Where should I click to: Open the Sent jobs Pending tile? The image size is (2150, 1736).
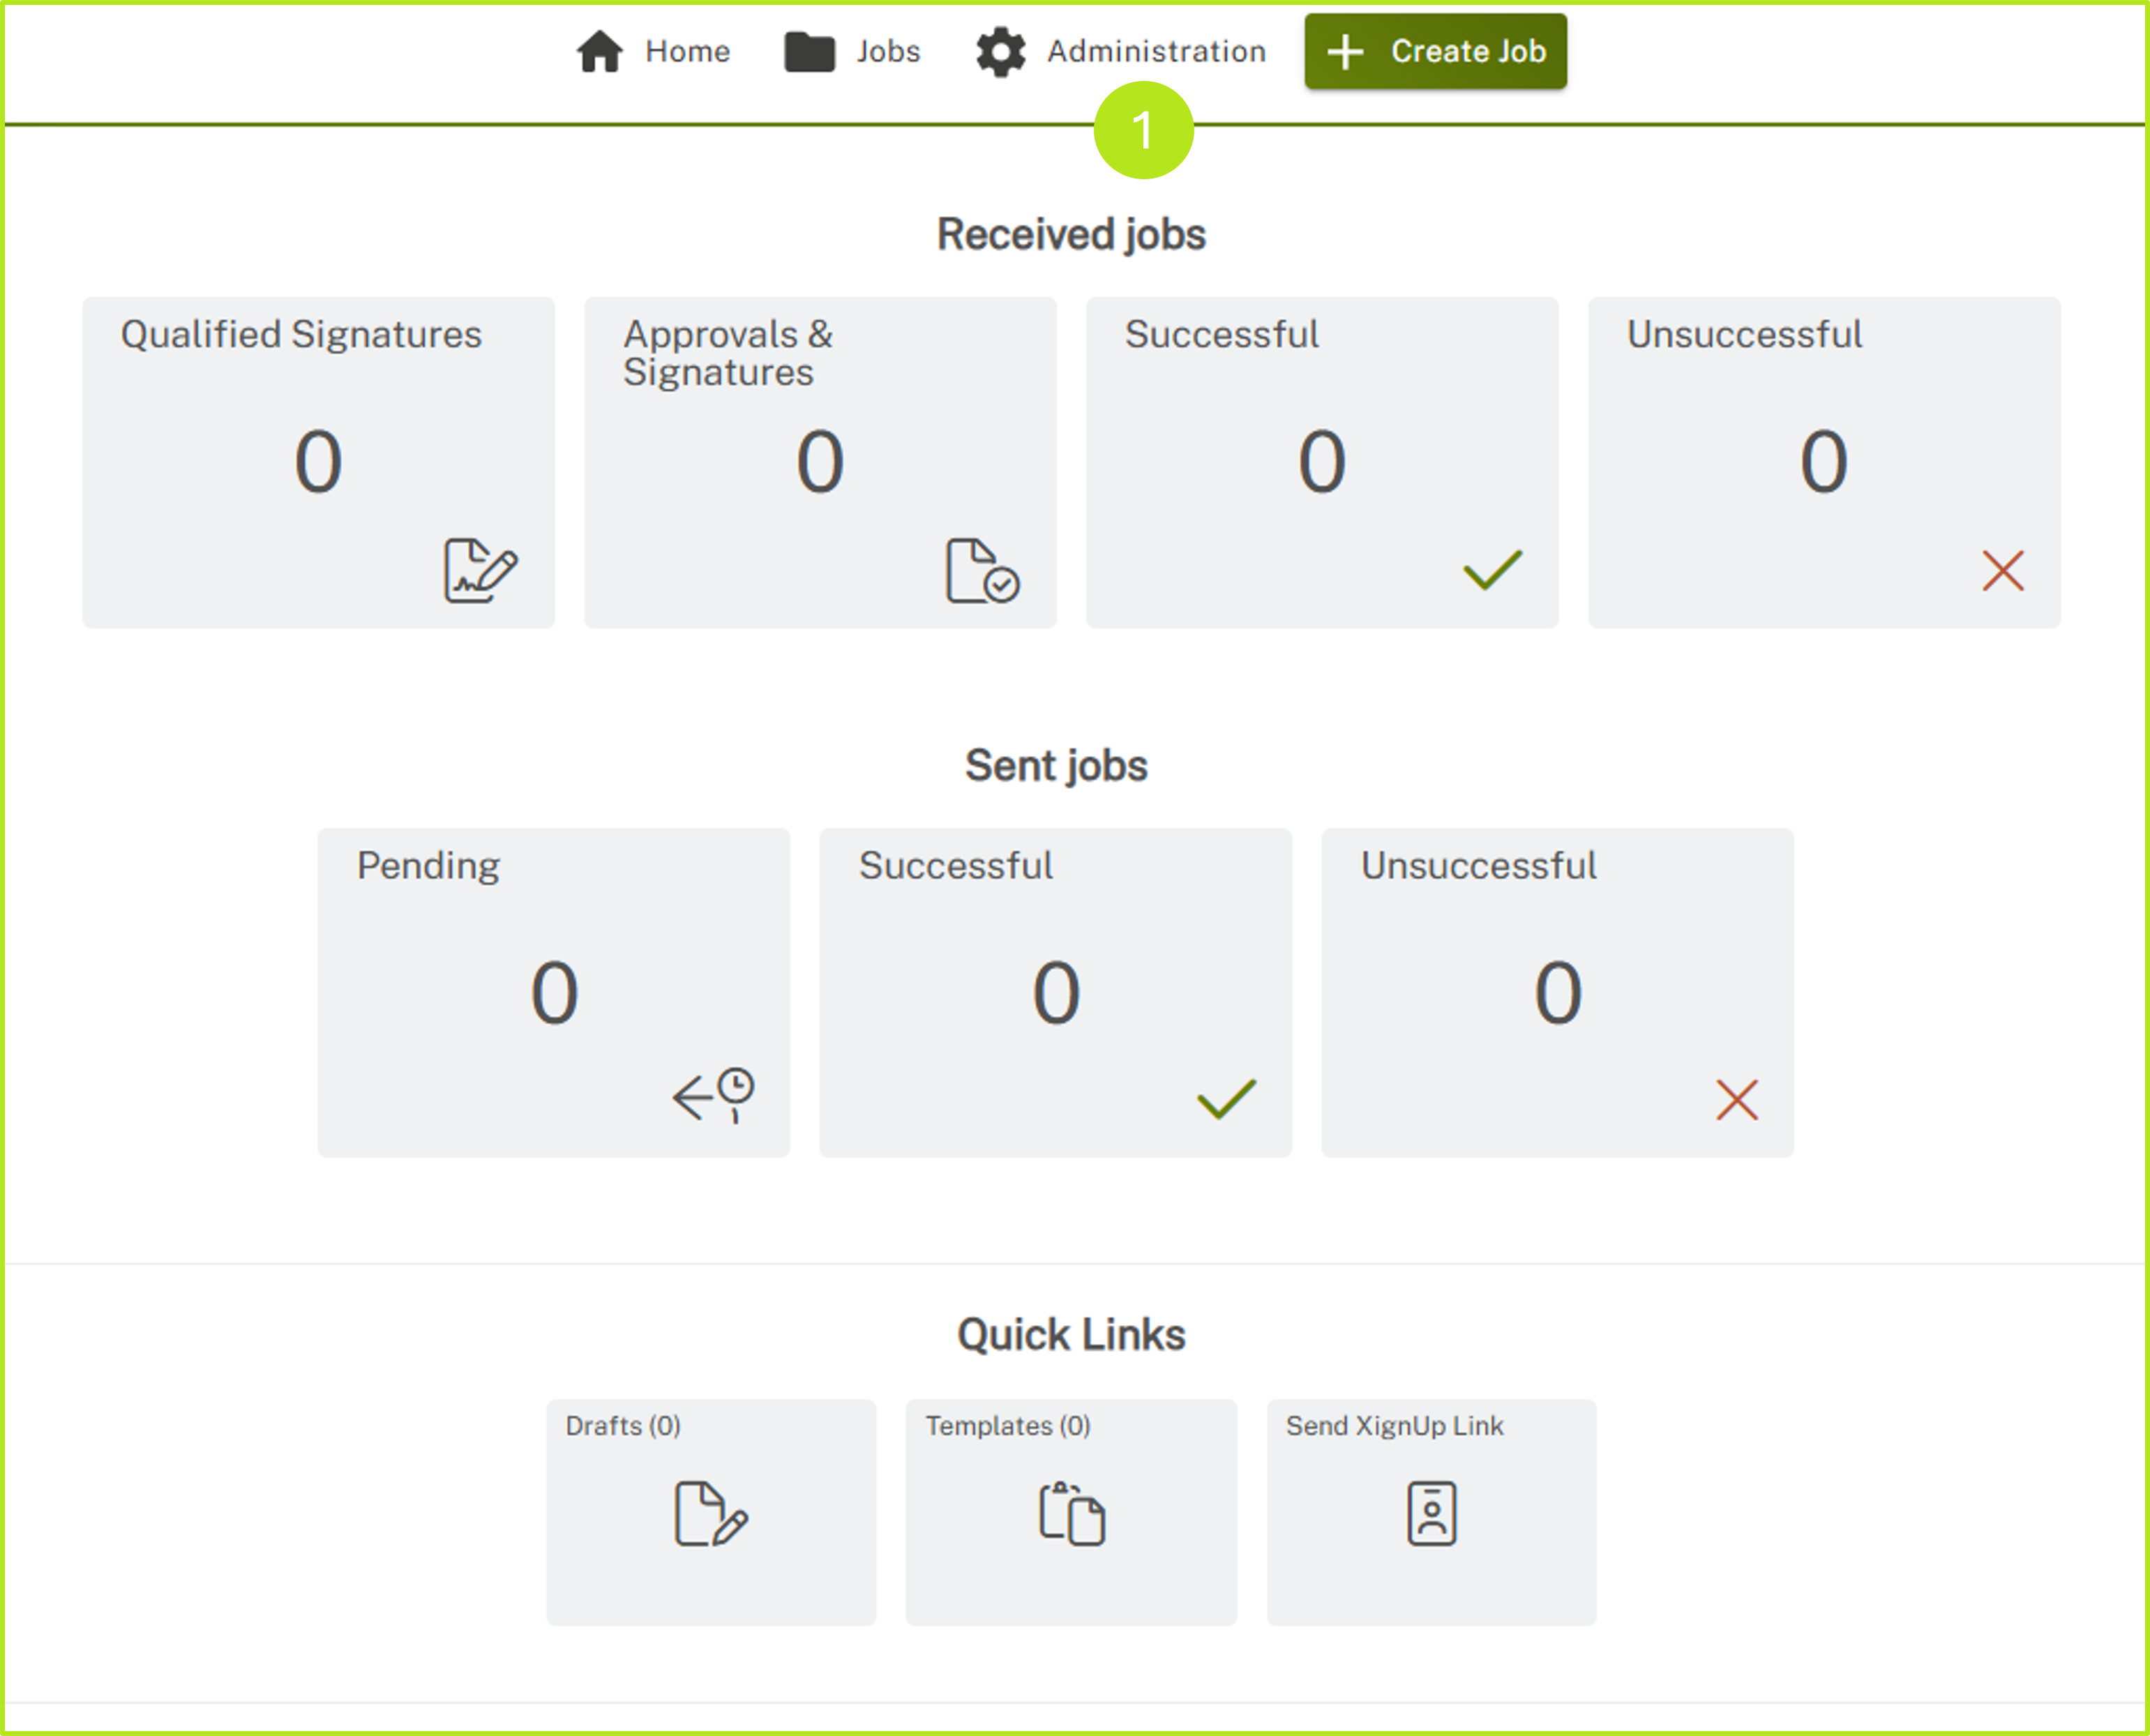pos(553,992)
